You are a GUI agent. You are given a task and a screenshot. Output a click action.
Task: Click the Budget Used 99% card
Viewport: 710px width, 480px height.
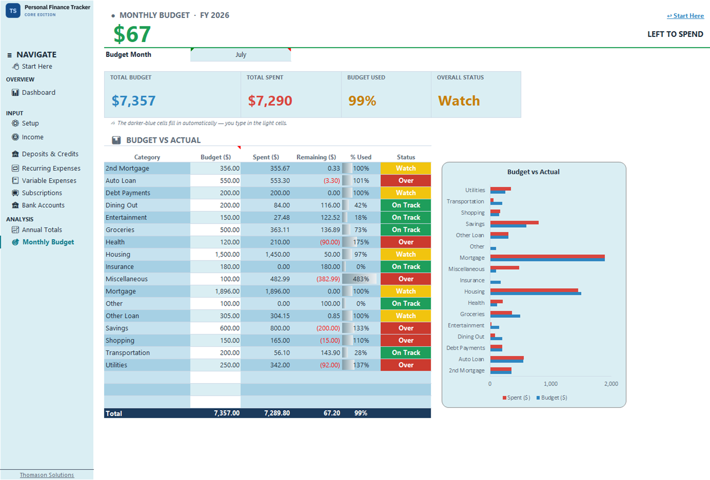(x=386, y=94)
